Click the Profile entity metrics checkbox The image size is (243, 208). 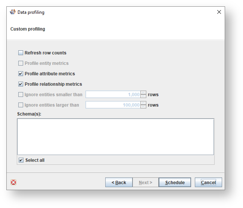[x=21, y=63]
